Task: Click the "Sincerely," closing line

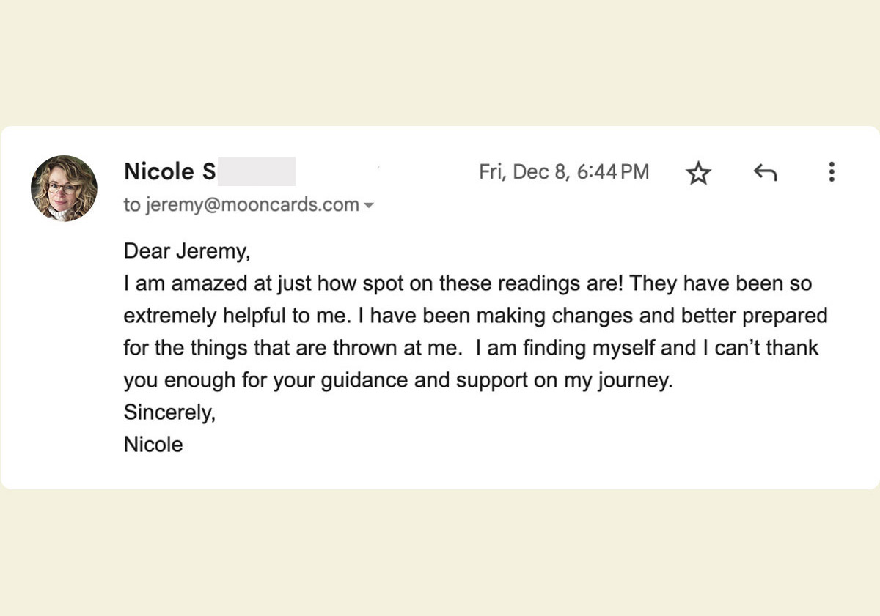Action: [x=169, y=412]
